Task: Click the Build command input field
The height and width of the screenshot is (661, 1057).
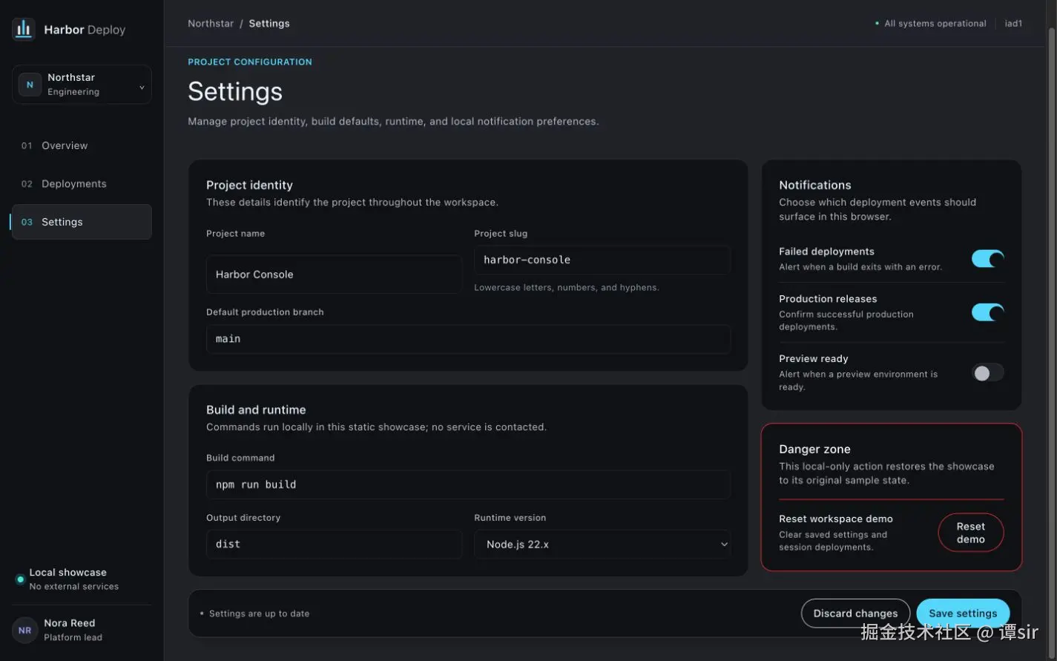Action: 468,484
